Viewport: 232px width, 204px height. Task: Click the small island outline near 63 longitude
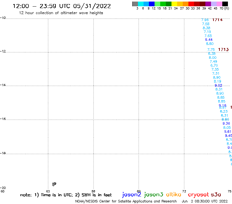point(54,184)
